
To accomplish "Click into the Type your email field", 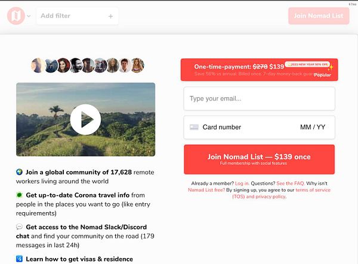I will pos(259,99).
